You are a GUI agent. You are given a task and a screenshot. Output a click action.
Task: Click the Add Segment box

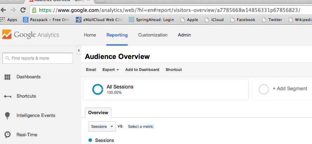coord(282,90)
